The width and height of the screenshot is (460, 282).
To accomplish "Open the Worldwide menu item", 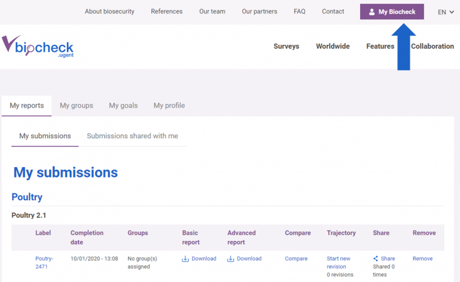I will pos(332,46).
